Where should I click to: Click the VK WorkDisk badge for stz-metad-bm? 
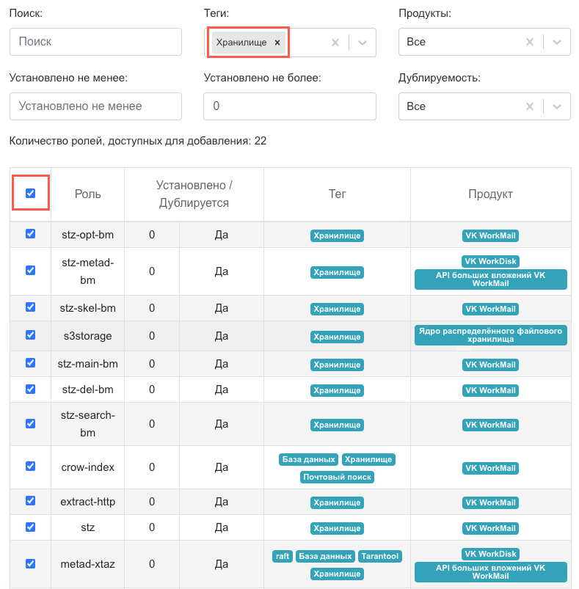coord(490,261)
